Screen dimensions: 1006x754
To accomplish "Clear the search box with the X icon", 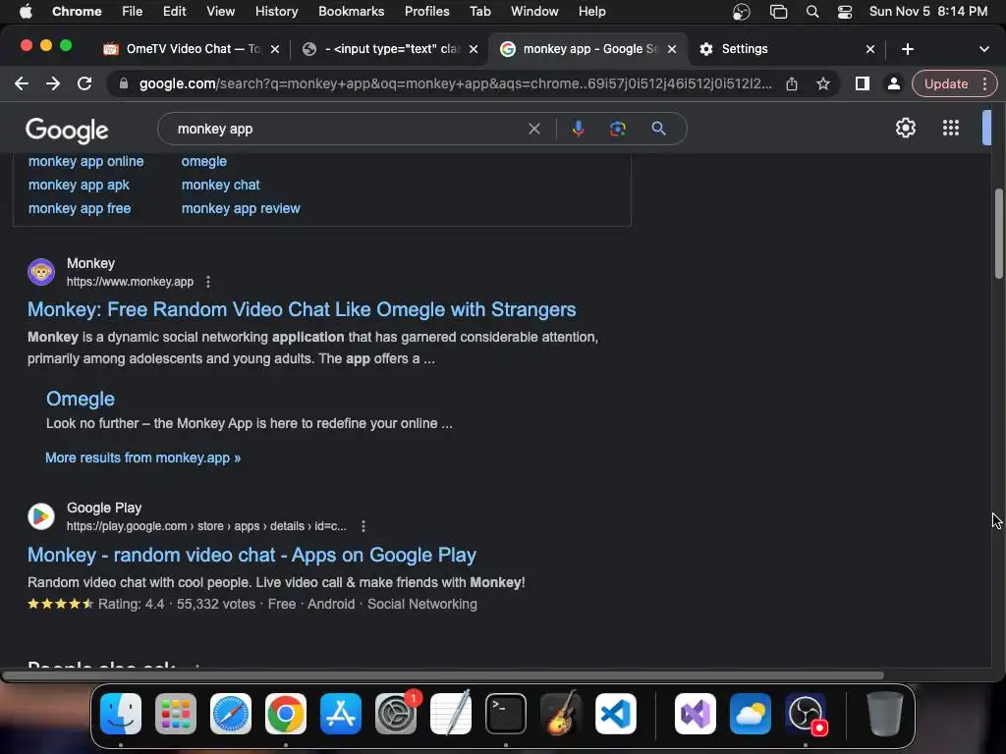I will pyautogui.click(x=533, y=129).
